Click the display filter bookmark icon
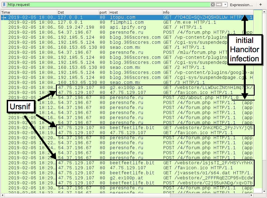The height and width of the screenshot is (198, 267). (4, 4)
